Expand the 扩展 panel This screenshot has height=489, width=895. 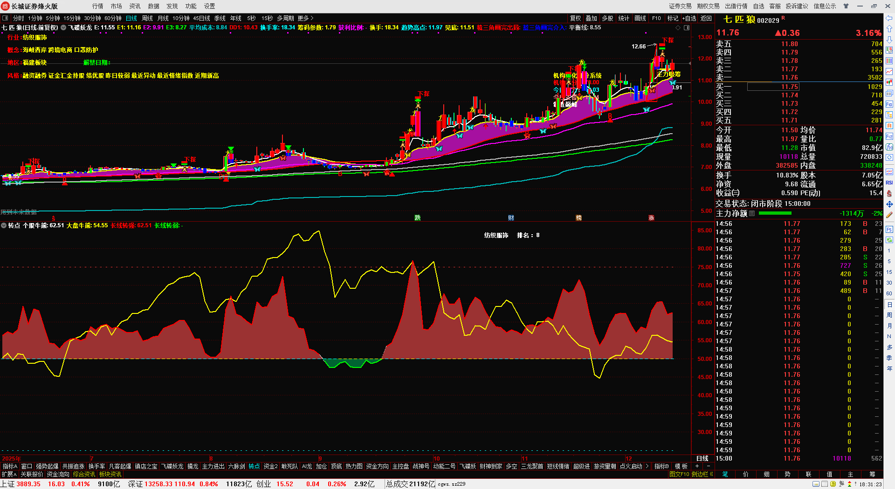[x=9, y=474]
